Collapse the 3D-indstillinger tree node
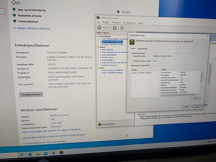216x162 pixels. pos(98,36)
